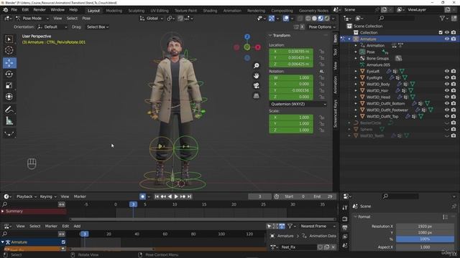Click Rotation W value field

coord(290,78)
